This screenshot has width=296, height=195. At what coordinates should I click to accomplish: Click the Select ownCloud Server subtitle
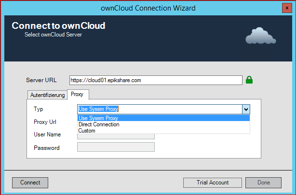point(53,35)
